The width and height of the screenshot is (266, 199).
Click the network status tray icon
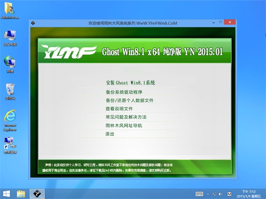[214, 194]
